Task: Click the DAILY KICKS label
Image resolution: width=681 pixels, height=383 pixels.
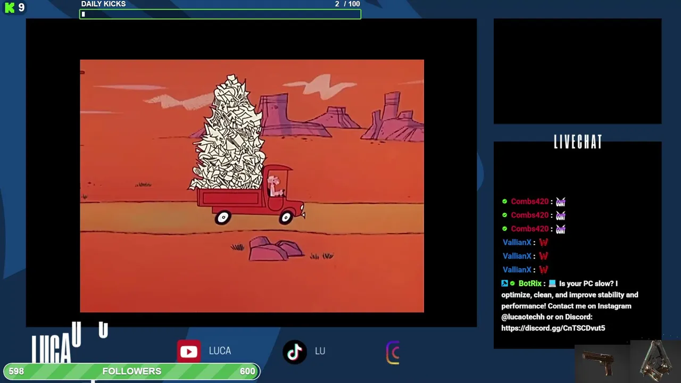Action: (104, 4)
